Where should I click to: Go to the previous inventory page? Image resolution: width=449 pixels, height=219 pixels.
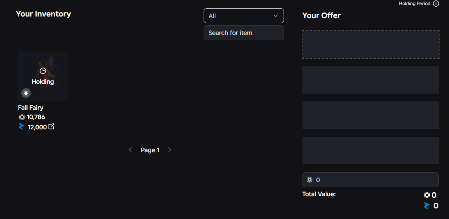point(130,150)
